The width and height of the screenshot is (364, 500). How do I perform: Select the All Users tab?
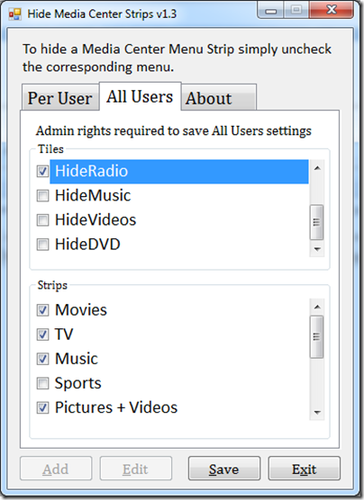tap(141, 96)
